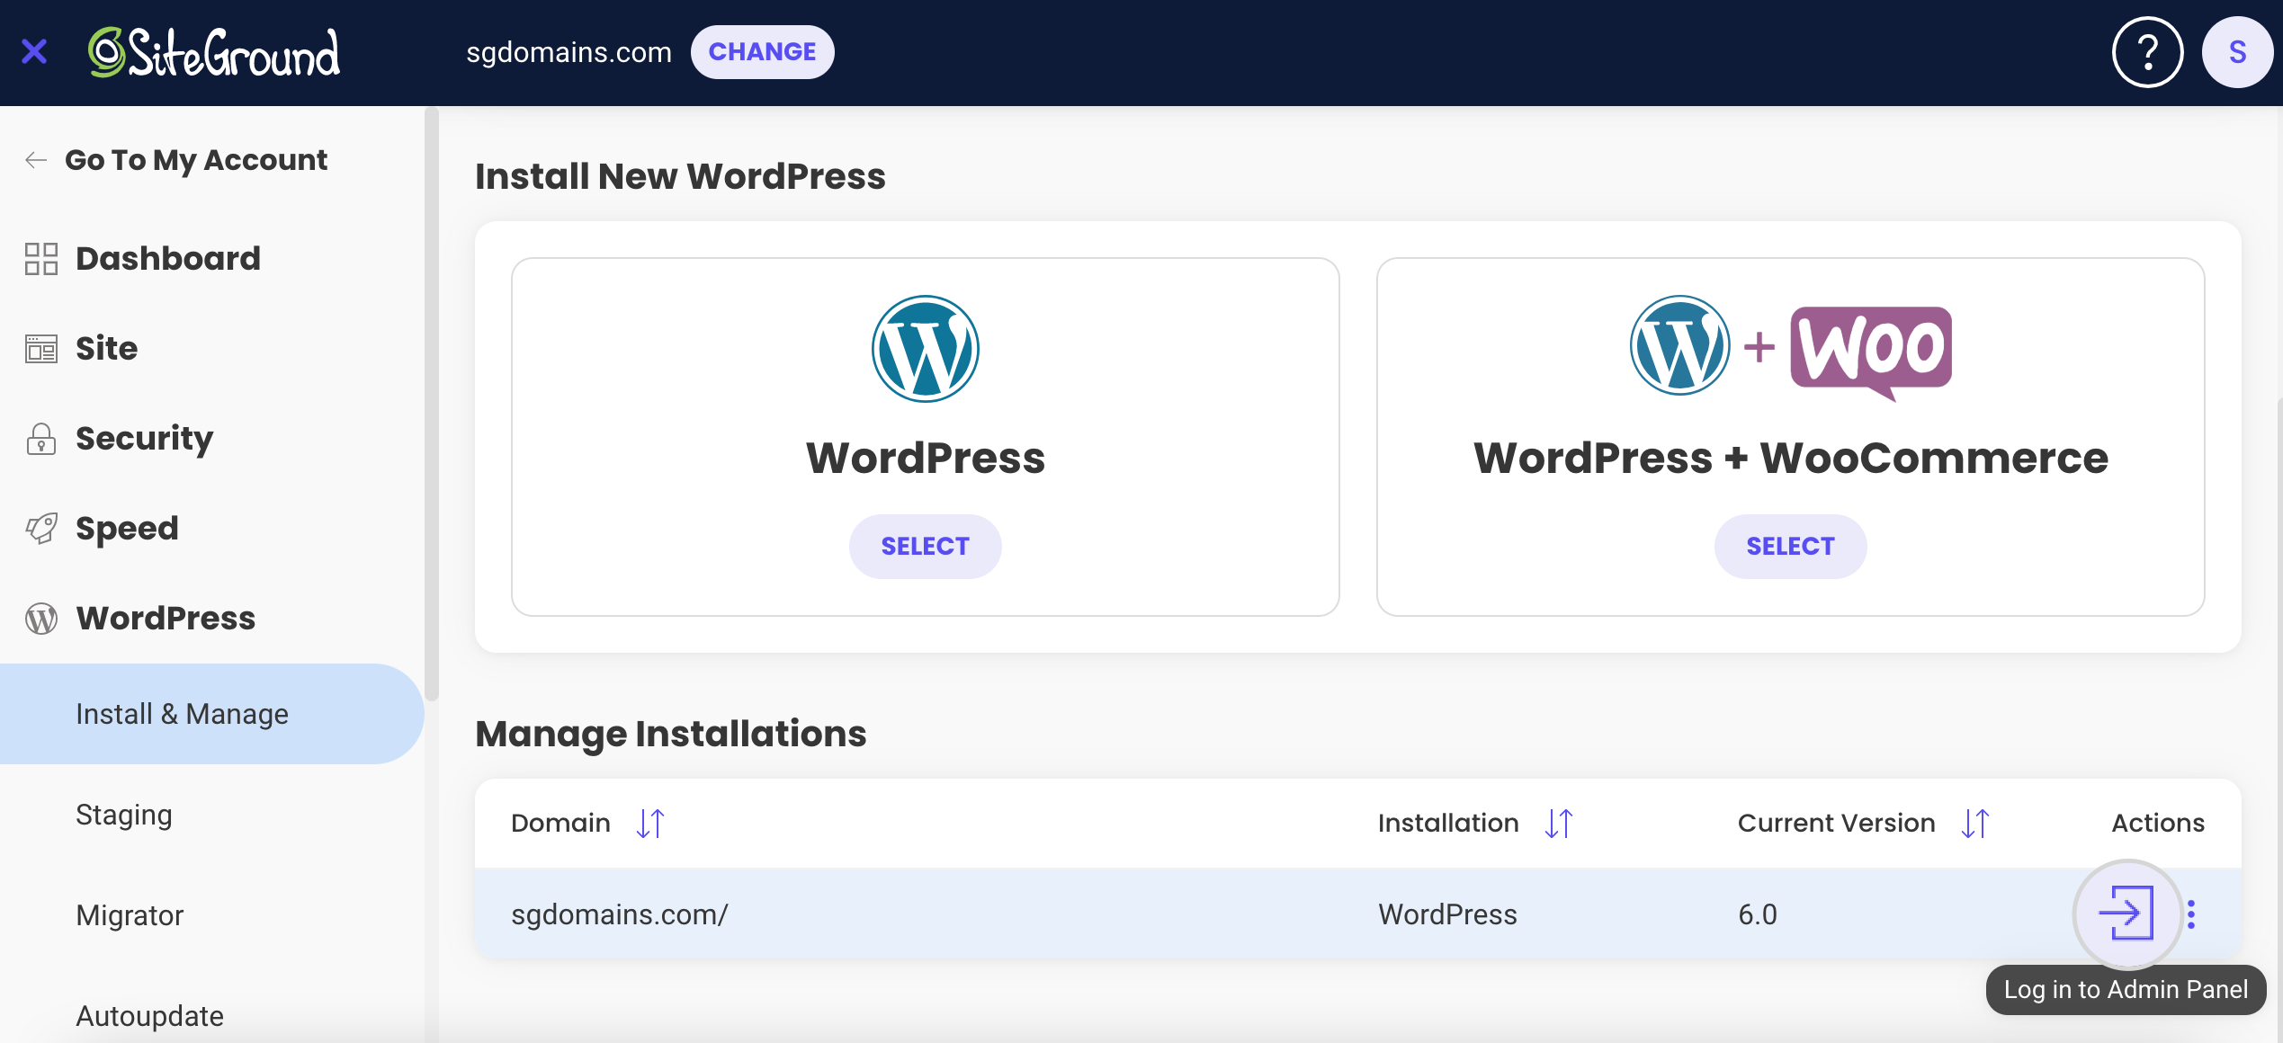2283x1043 pixels.
Task: Expand the Security menu section
Action: tap(144, 439)
